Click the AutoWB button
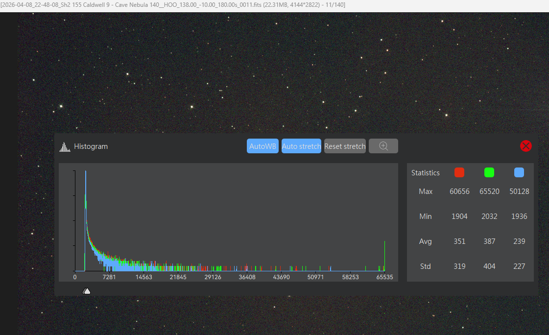 [263, 146]
